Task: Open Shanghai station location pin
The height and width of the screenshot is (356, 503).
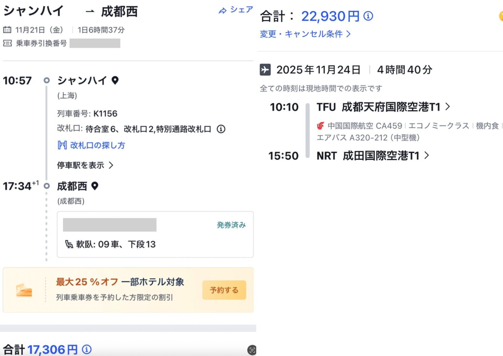Action: coord(115,80)
